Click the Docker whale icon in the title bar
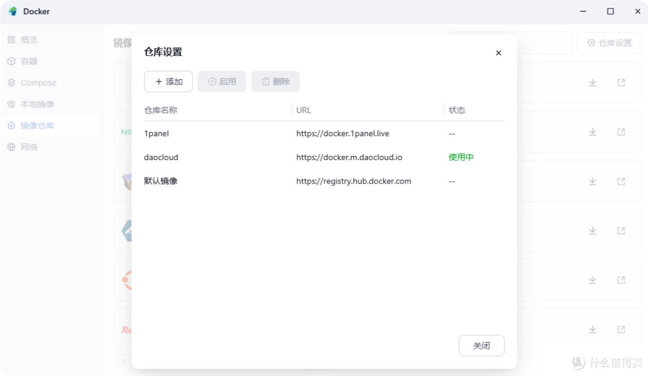648x376 pixels. tap(13, 11)
